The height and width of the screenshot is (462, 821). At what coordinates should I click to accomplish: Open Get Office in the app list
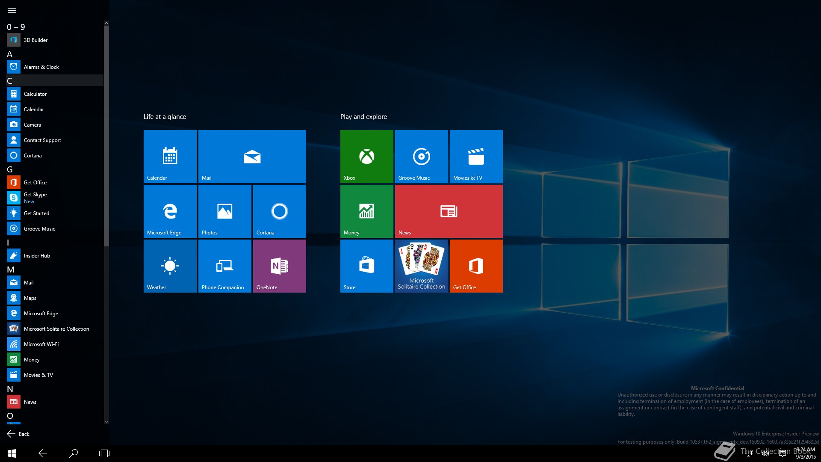point(55,183)
